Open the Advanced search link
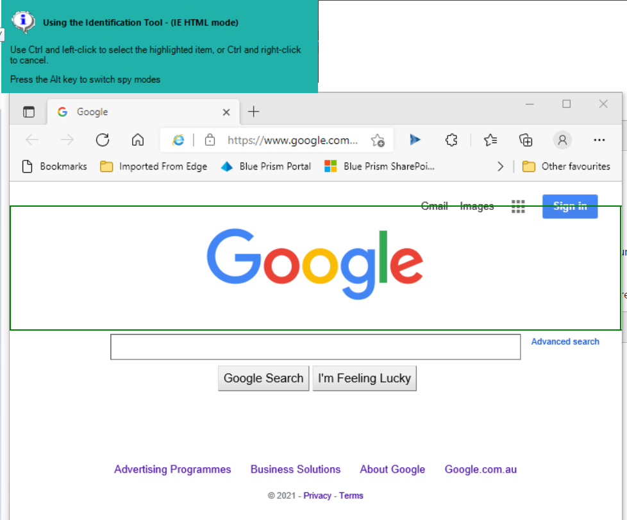627x520 pixels. tap(565, 342)
